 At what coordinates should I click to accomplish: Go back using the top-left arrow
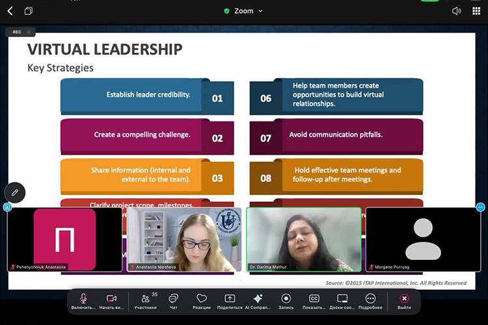coord(10,11)
